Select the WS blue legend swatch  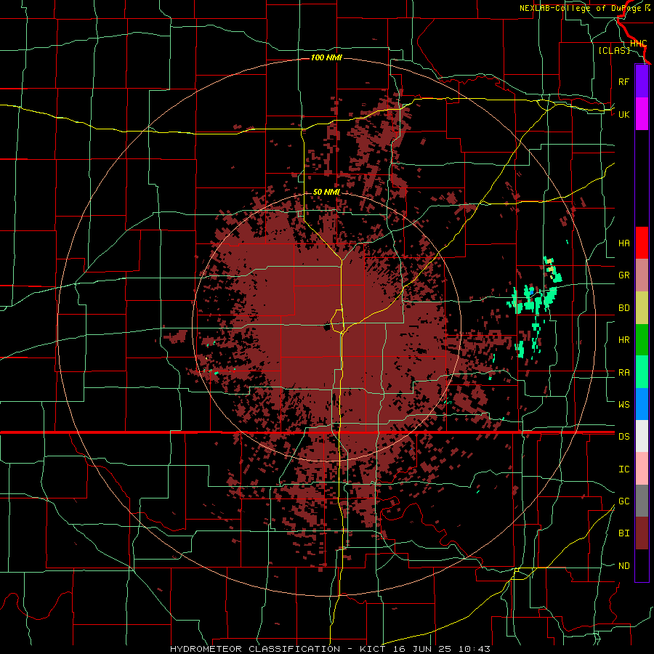coord(642,404)
